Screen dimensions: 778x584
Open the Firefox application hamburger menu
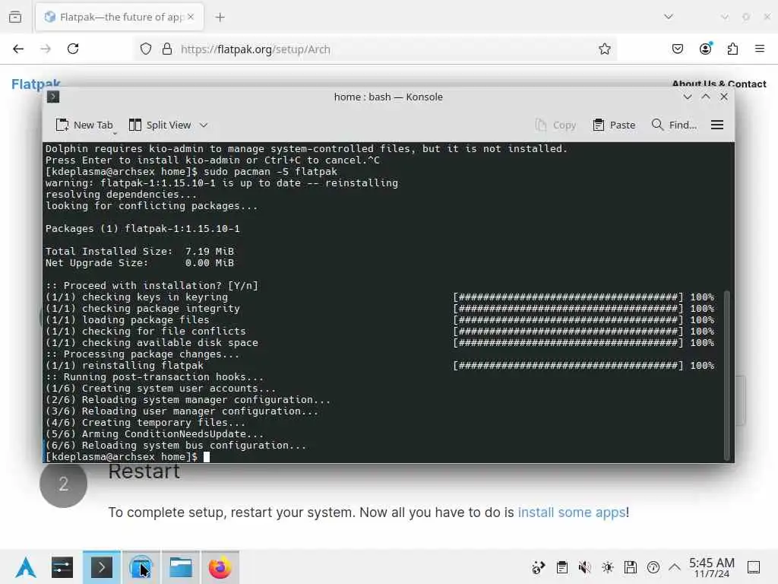click(x=760, y=49)
